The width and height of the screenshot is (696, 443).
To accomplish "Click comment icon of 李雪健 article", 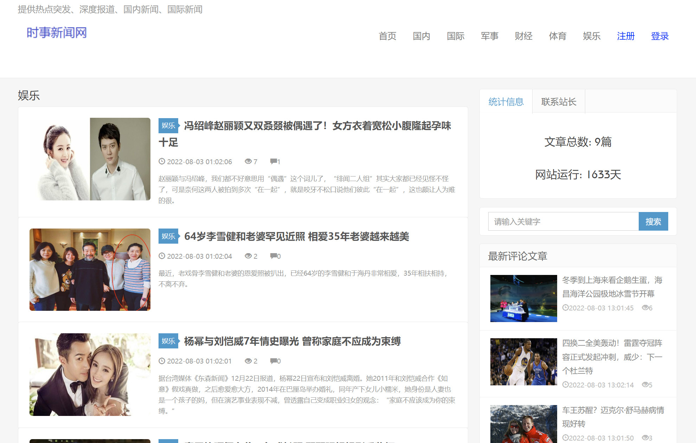I will tap(273, 256).
